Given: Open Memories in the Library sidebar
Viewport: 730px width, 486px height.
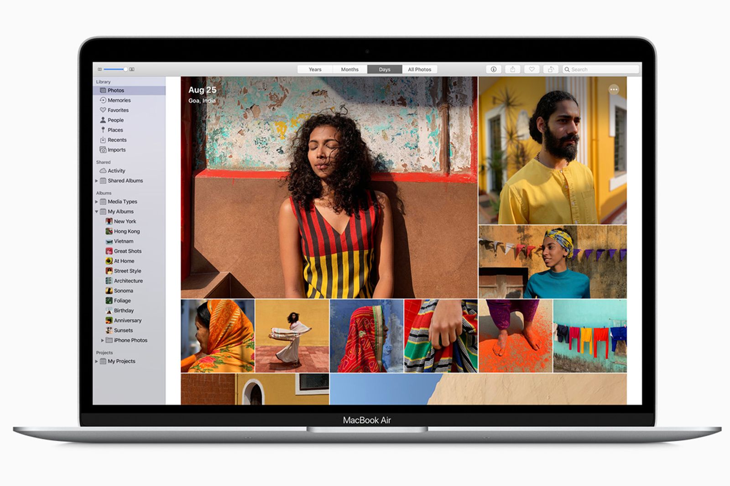Looking at the screenshot, I should click(x=119, y=100).
